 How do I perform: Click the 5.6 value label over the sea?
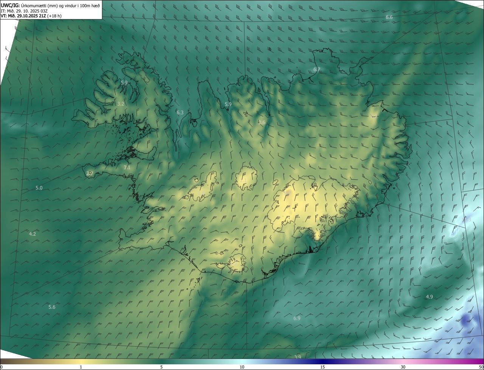[52, 307]
